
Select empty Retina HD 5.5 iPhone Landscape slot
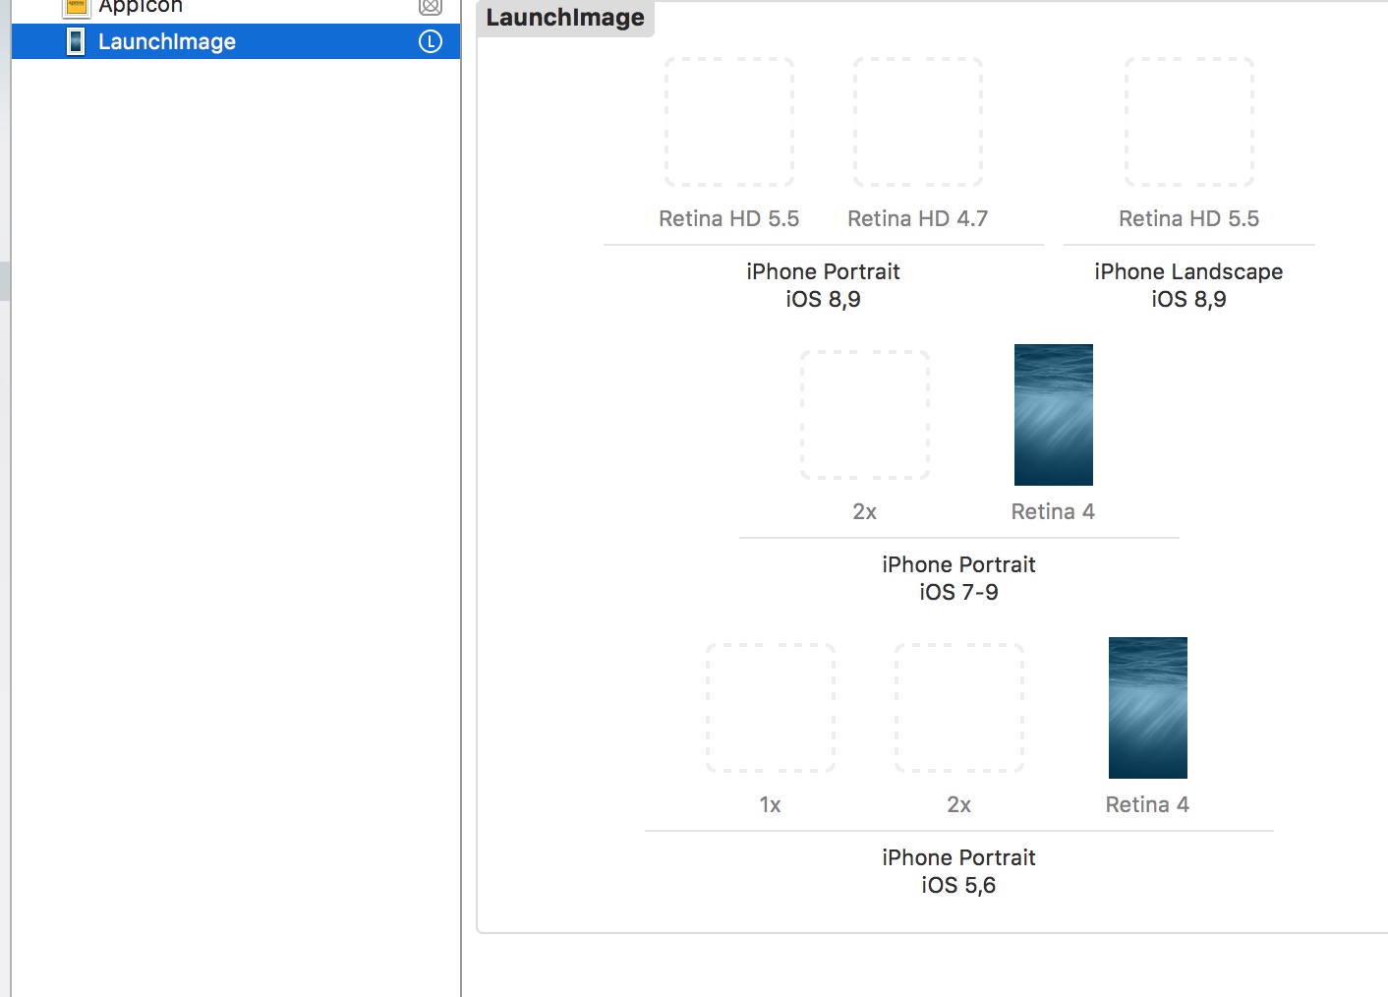1189,122
